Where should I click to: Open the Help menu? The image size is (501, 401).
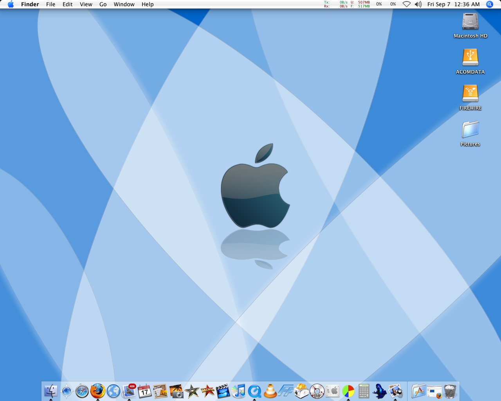(148, 4)
